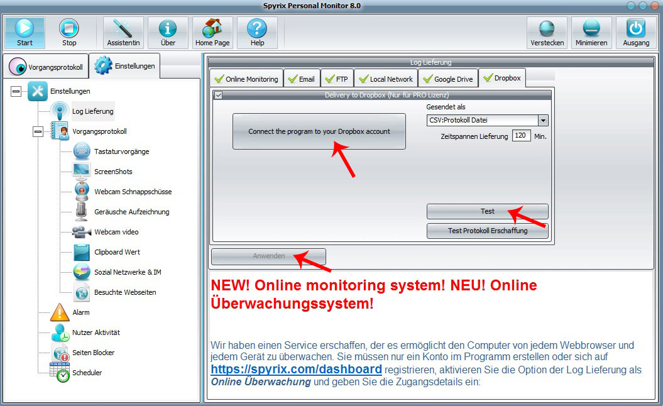Select the Log Lieferung tree label
663x406 pixels.
[92, 111]
